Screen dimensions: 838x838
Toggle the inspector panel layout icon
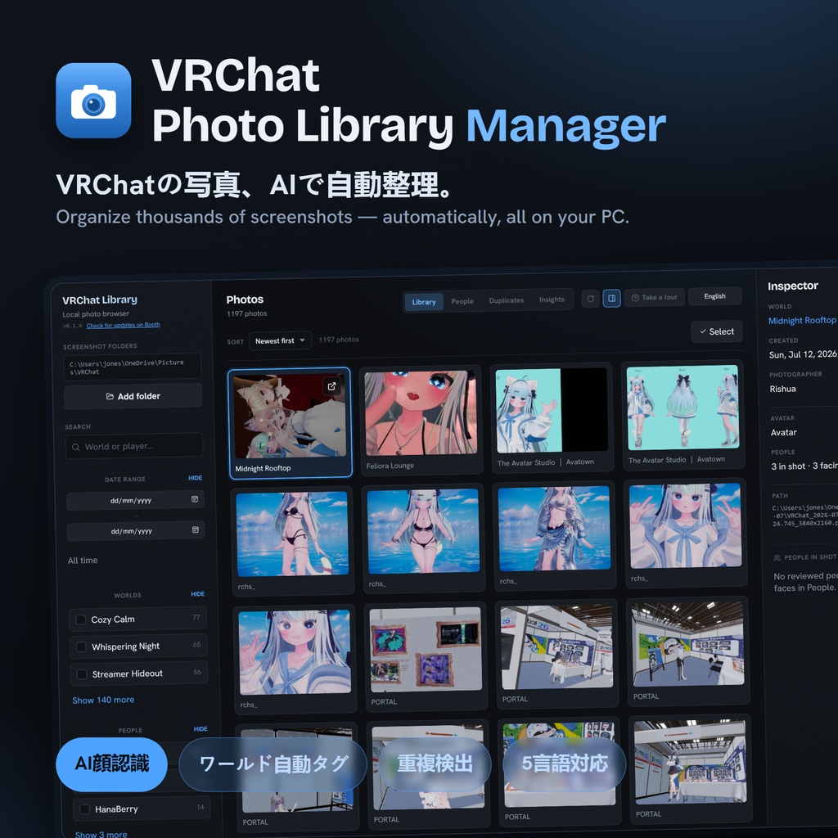(612, 298)
